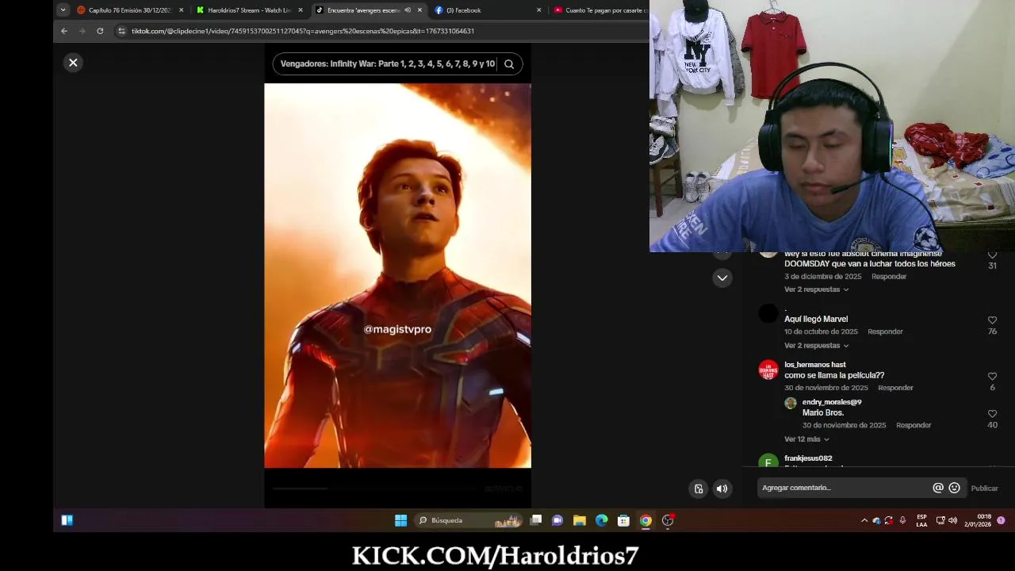Click the Publicar button
1015x571 pixels.
(984, 489)
